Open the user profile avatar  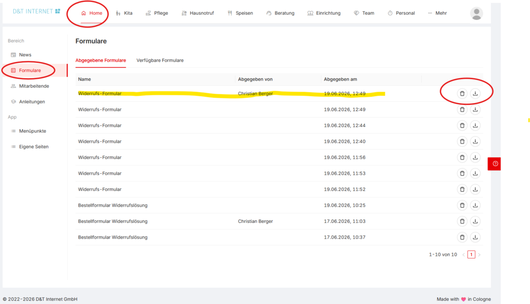(476, 14)
